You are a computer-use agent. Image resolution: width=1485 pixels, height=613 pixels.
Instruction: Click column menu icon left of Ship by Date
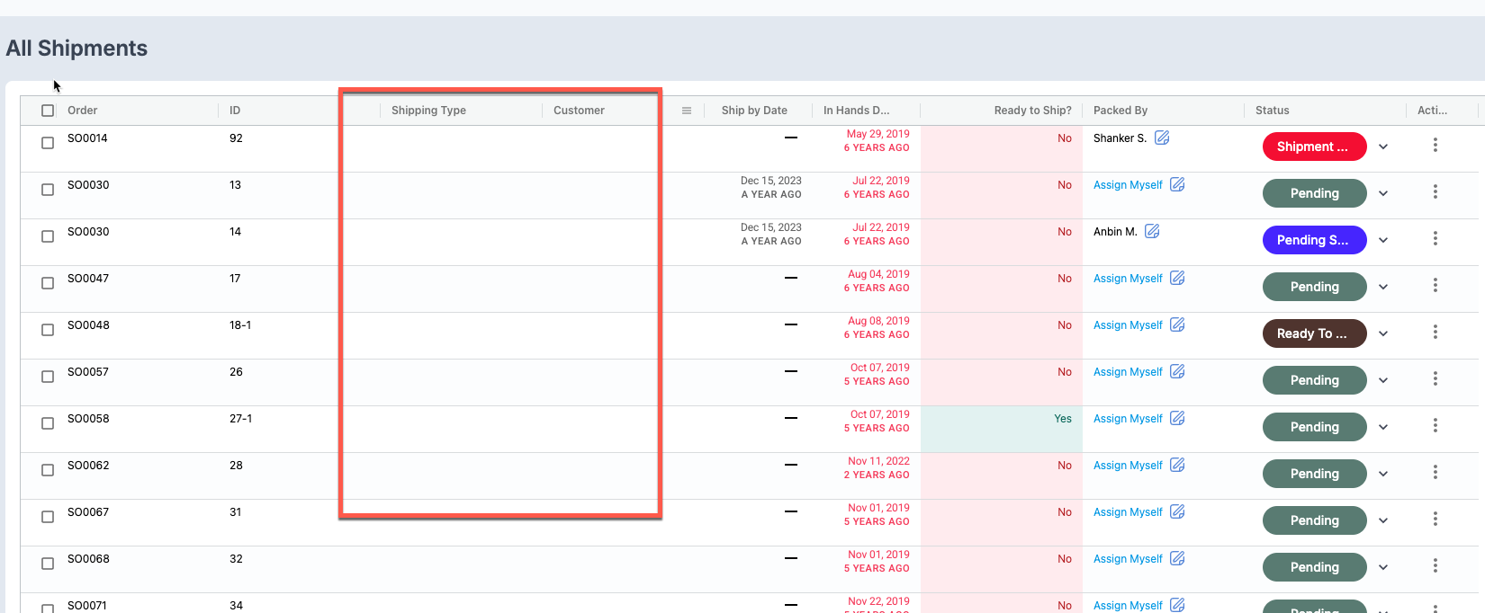point(687,111)
